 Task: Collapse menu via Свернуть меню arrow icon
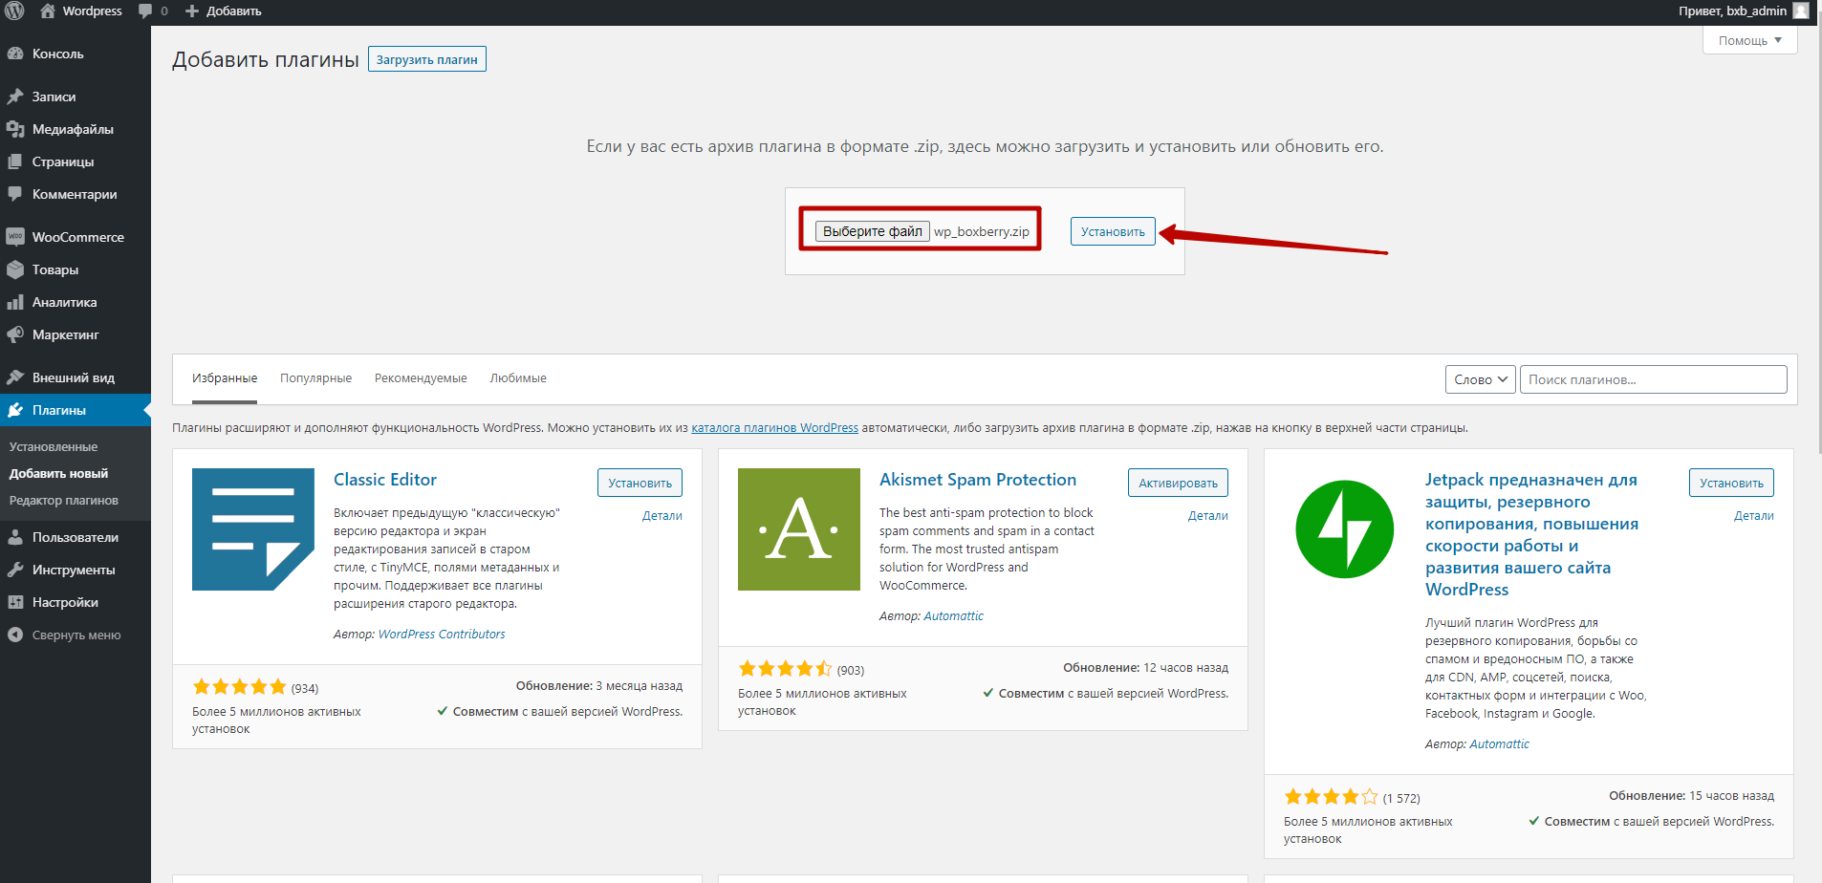coord(15,635)
